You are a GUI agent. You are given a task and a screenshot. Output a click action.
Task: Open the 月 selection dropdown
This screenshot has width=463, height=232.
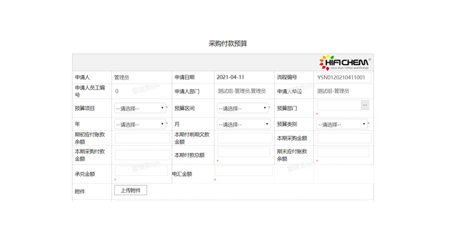pyautogui.click(x=244, y=124)
